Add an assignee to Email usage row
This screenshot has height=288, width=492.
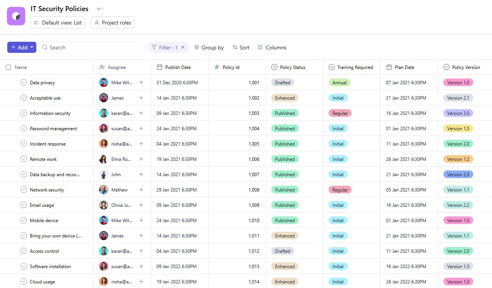point(141,205)
